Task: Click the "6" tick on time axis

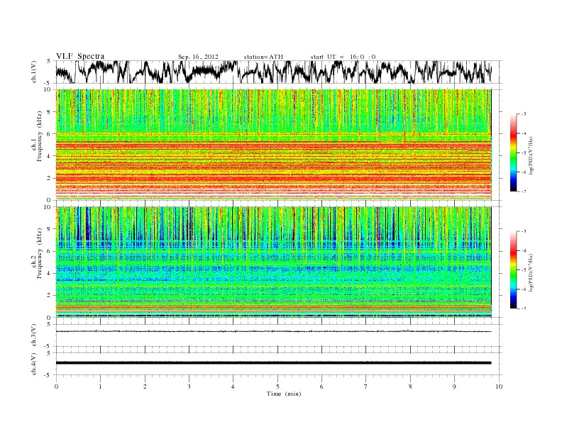Action: [x=321, y=386]
